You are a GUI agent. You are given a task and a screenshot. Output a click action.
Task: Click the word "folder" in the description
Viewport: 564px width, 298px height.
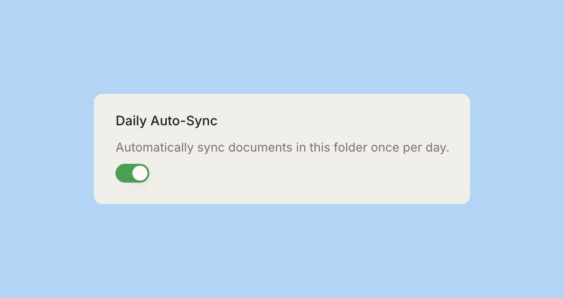click(351, 147)
